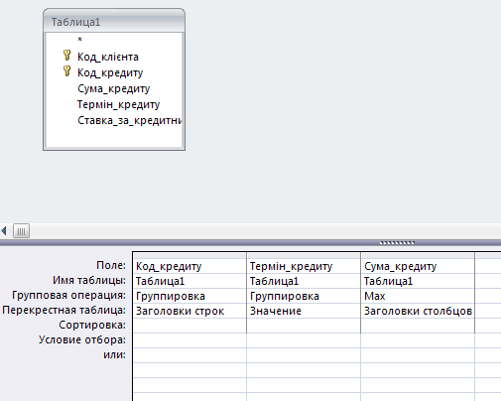Click the Сортировка cell under Код_кредиту
This screenshot has width=501, height=401.
(189, 326)
